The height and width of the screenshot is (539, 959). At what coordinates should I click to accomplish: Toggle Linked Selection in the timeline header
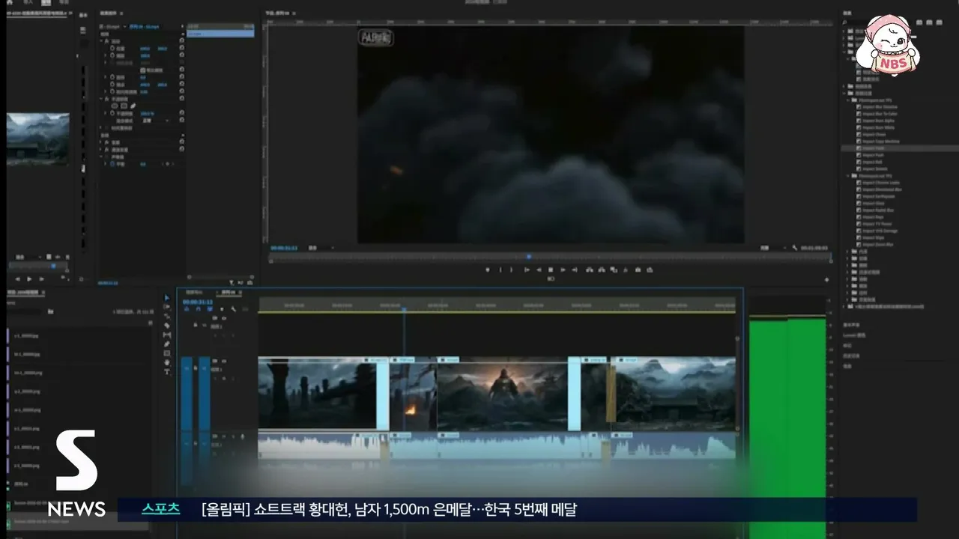point(210,309)
